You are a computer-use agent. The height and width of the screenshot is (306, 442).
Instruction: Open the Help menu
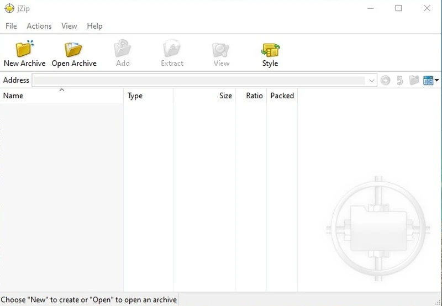point(94,26)
